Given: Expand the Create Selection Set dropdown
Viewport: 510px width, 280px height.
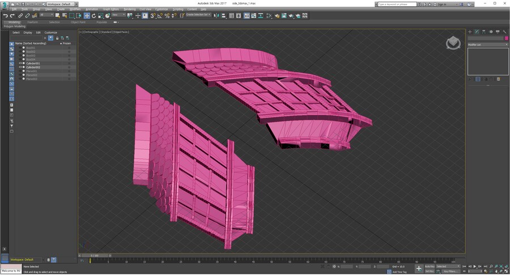Looking at the screenshot, I should coord(198,15).
